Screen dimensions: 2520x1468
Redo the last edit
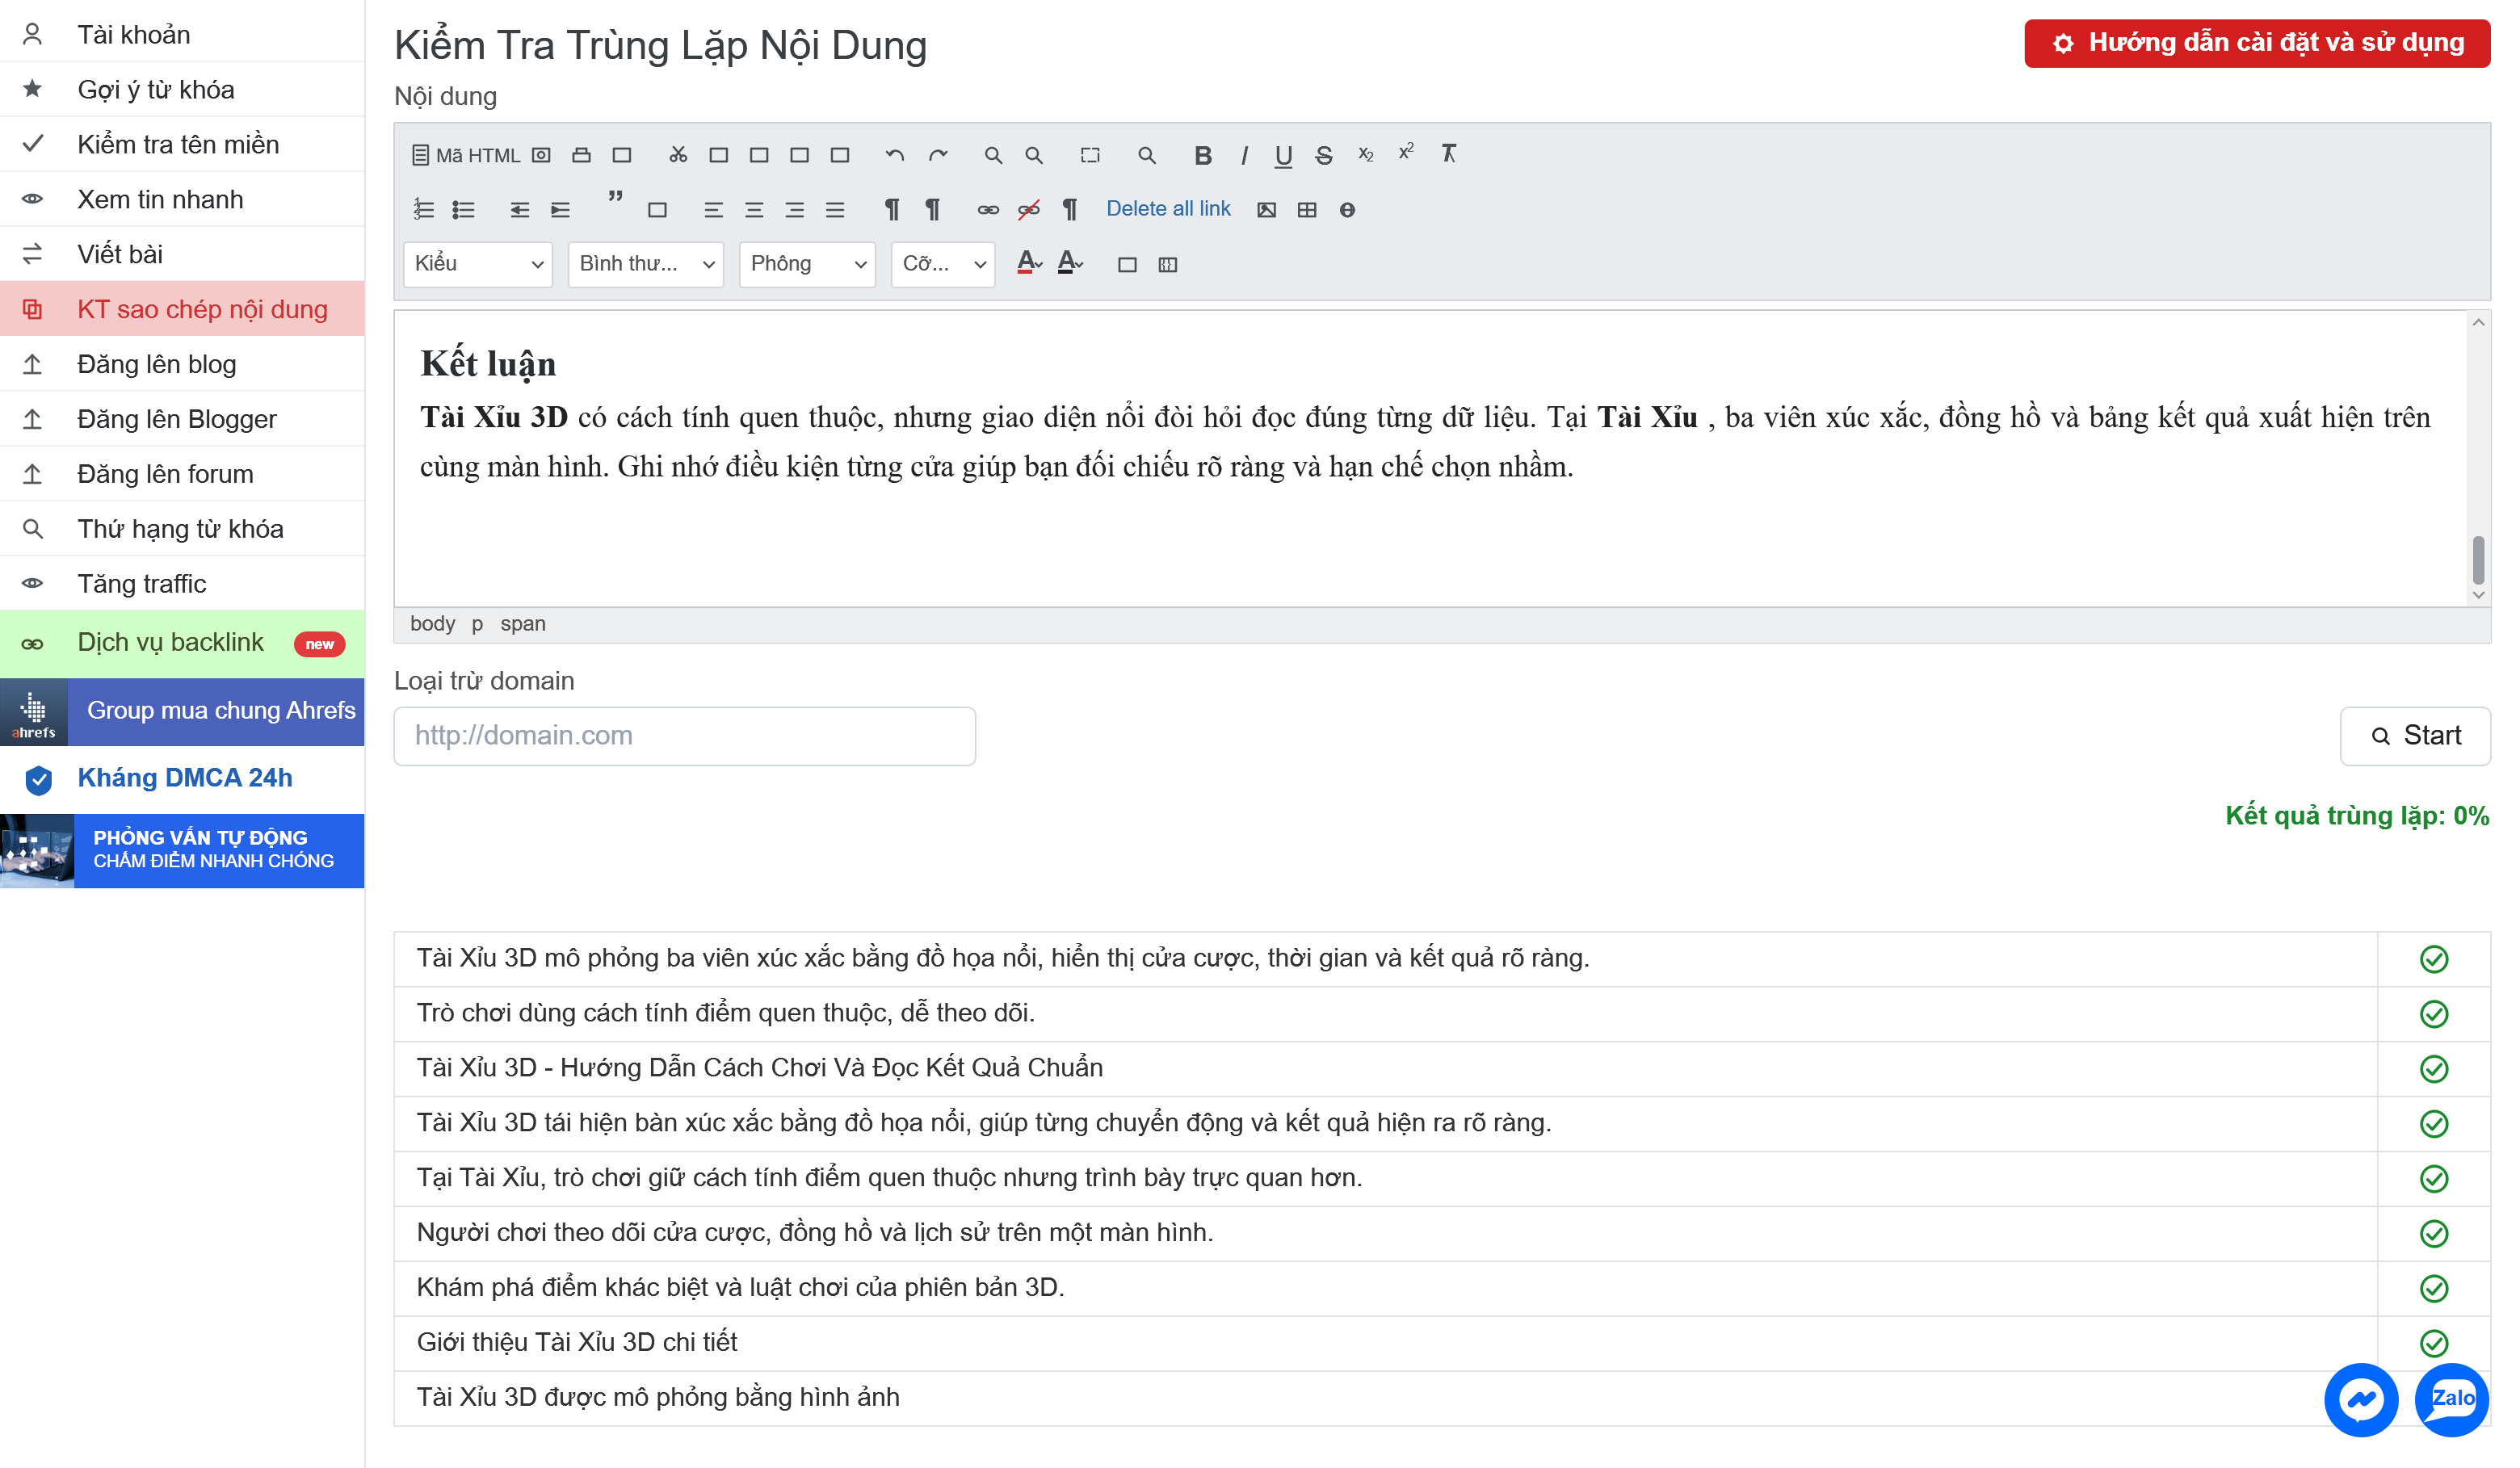pyautogui.click(x=937, y=155)
